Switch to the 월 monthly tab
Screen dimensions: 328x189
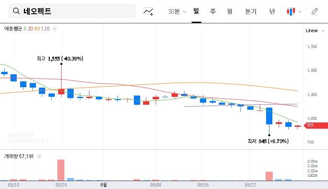coord(230,11)
